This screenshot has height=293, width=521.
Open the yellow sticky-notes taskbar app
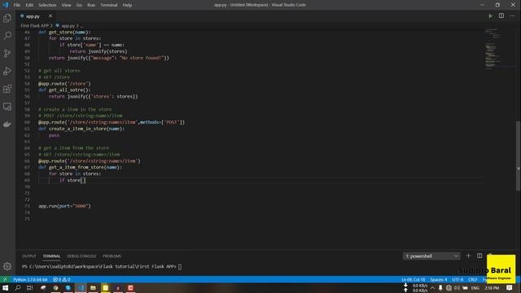point(105,287)
